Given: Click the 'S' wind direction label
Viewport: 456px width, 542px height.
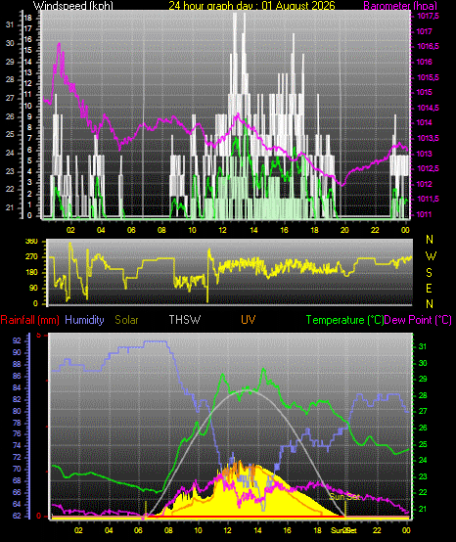Looking at the screenshot, I should click(x=429, y=272).
